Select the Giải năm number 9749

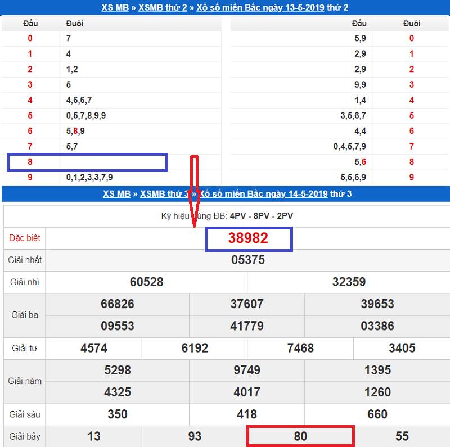pos(247,369)
